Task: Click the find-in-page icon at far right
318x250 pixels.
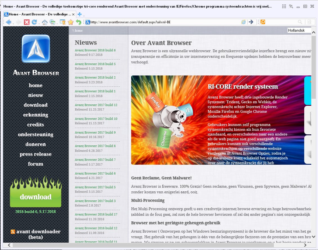Action: coord(310,22)
